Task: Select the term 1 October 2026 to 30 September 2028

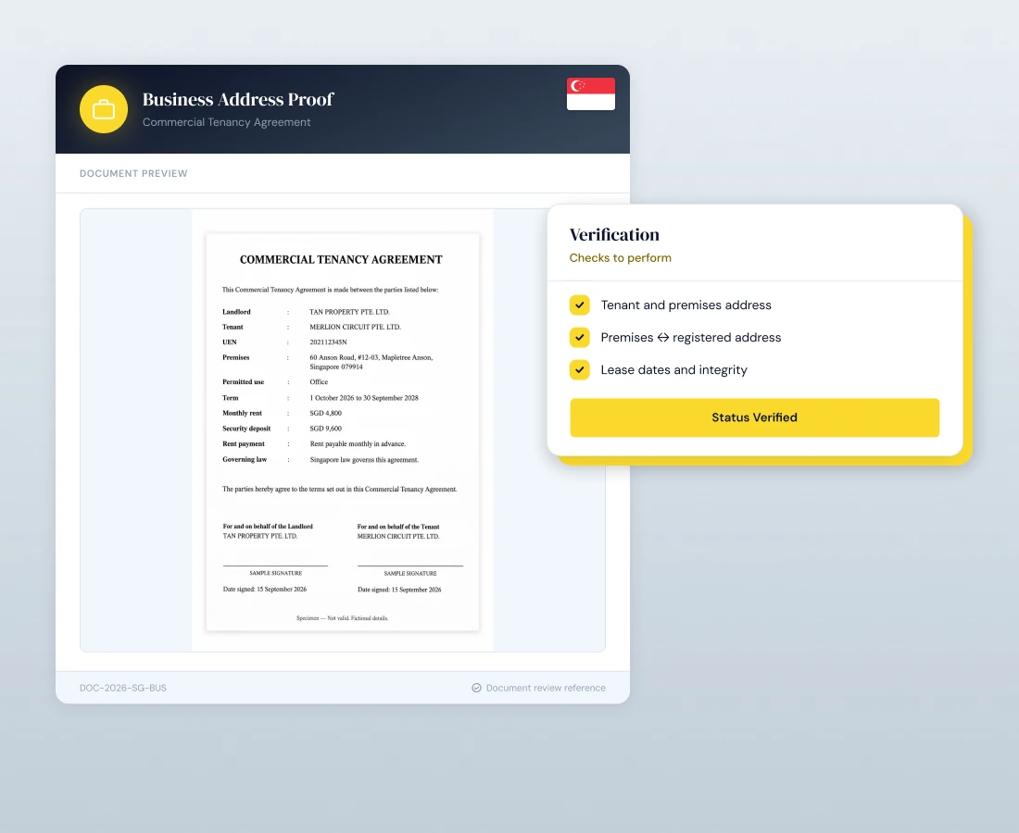Action: click(364, 398)
